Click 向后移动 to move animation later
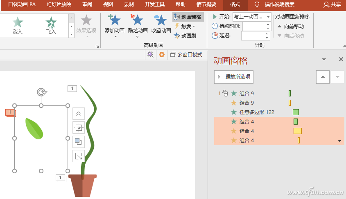 point(291,36)
